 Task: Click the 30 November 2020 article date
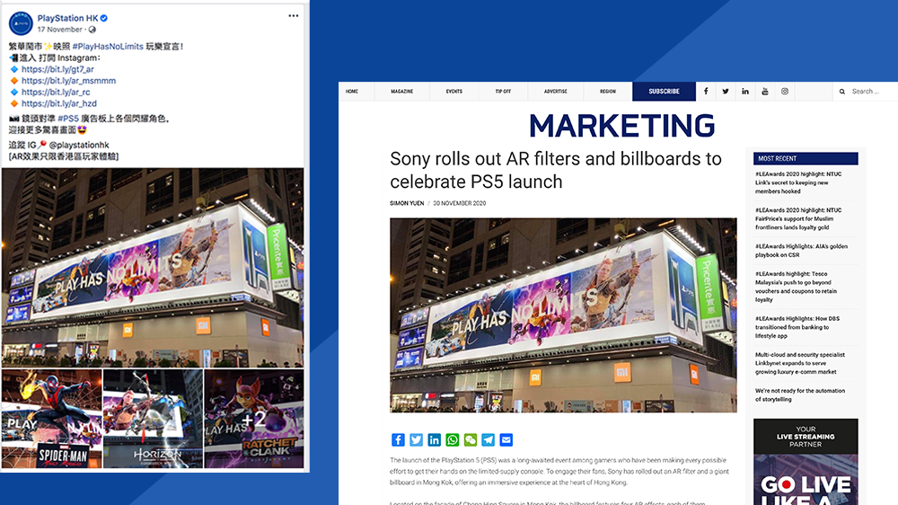click(459, 203)
